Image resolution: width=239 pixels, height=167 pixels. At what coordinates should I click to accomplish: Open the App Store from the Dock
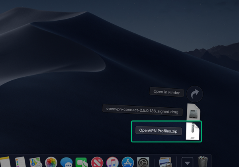click(128, 162)
